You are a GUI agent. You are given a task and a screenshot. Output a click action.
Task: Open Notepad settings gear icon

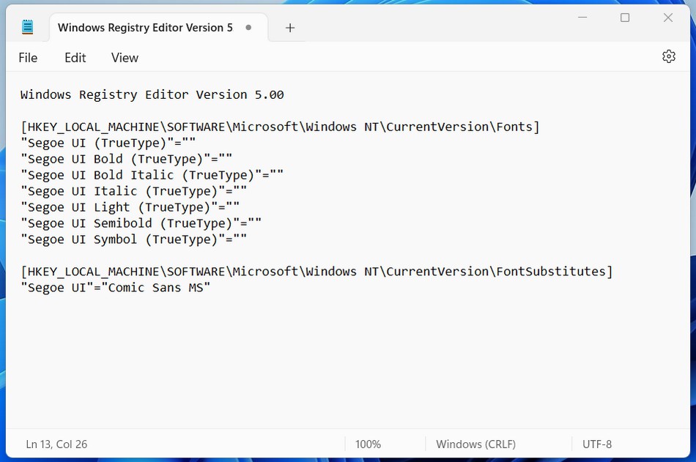[x=668, y=56]
